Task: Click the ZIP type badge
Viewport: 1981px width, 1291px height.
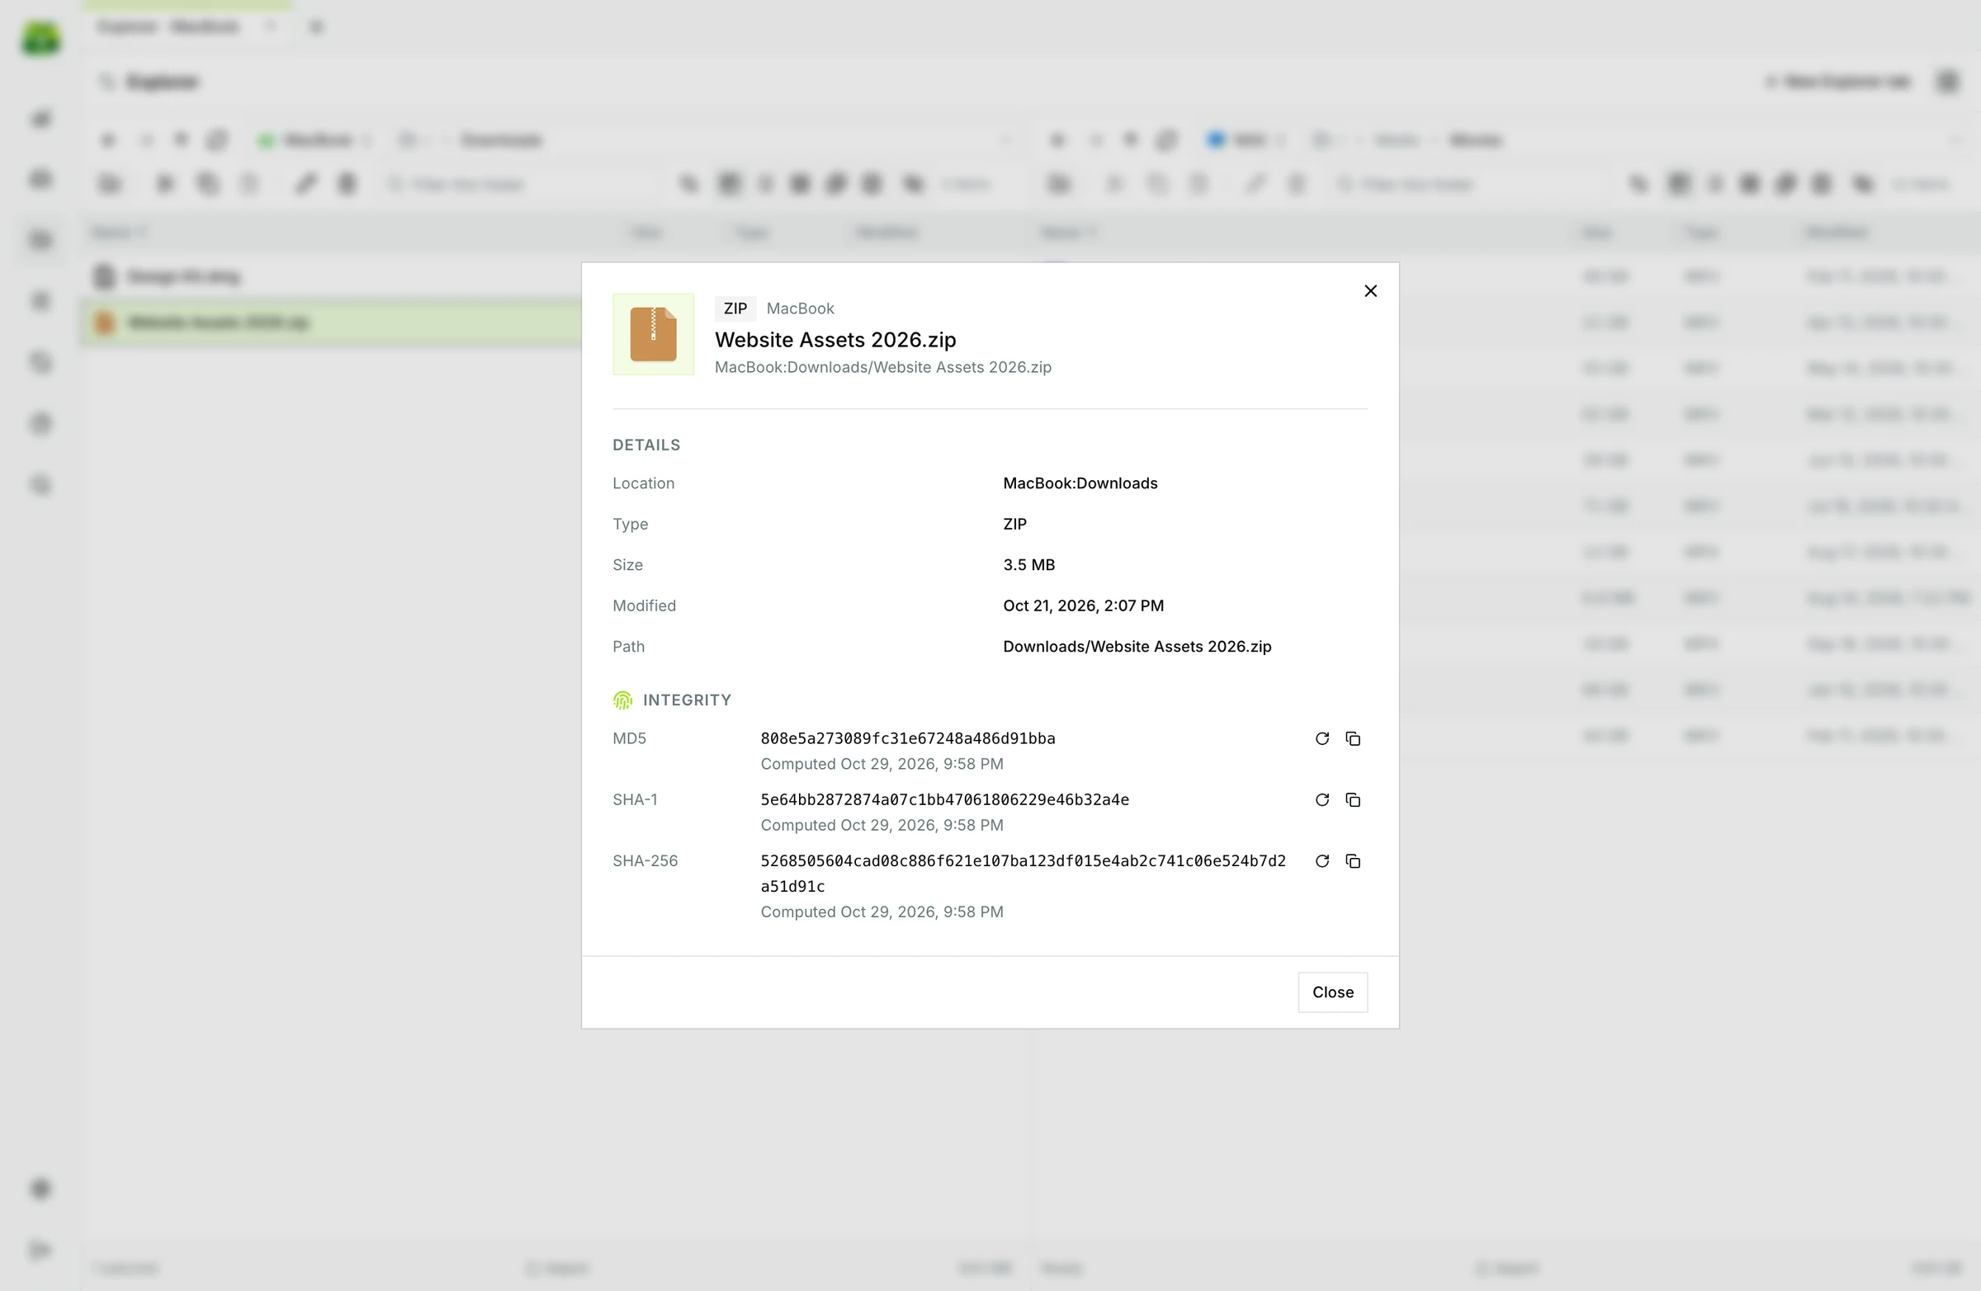Action: point(735,309)
